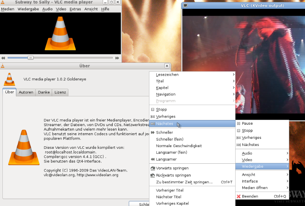Click the Vorwärts springen icon

tap(153, 168)
